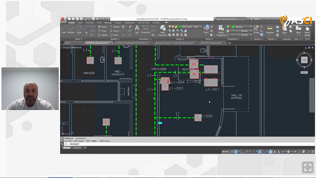Select the Line tool
The width and height of the screenshot is (316, 178).
pos(64,29)
